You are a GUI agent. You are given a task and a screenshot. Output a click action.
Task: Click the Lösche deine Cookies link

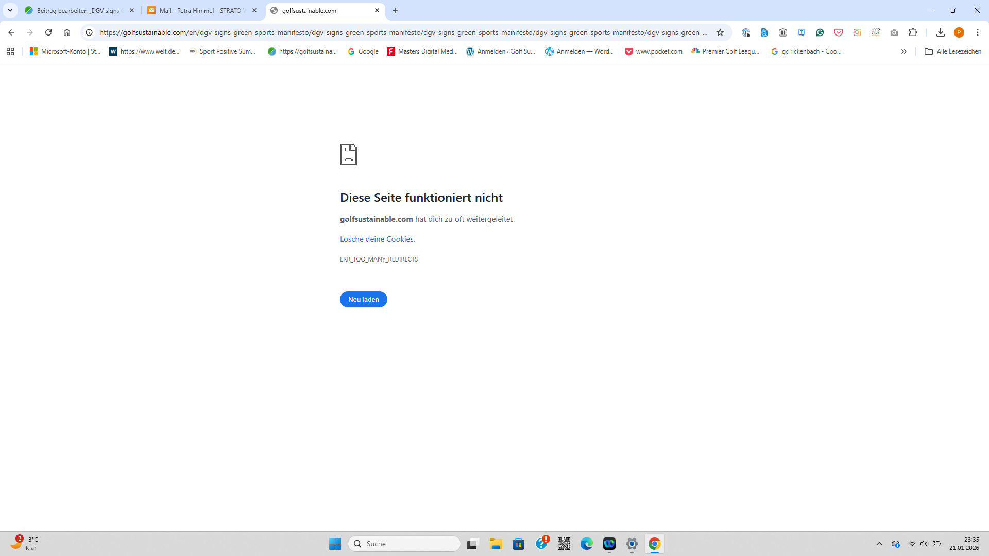click(377, 239)
